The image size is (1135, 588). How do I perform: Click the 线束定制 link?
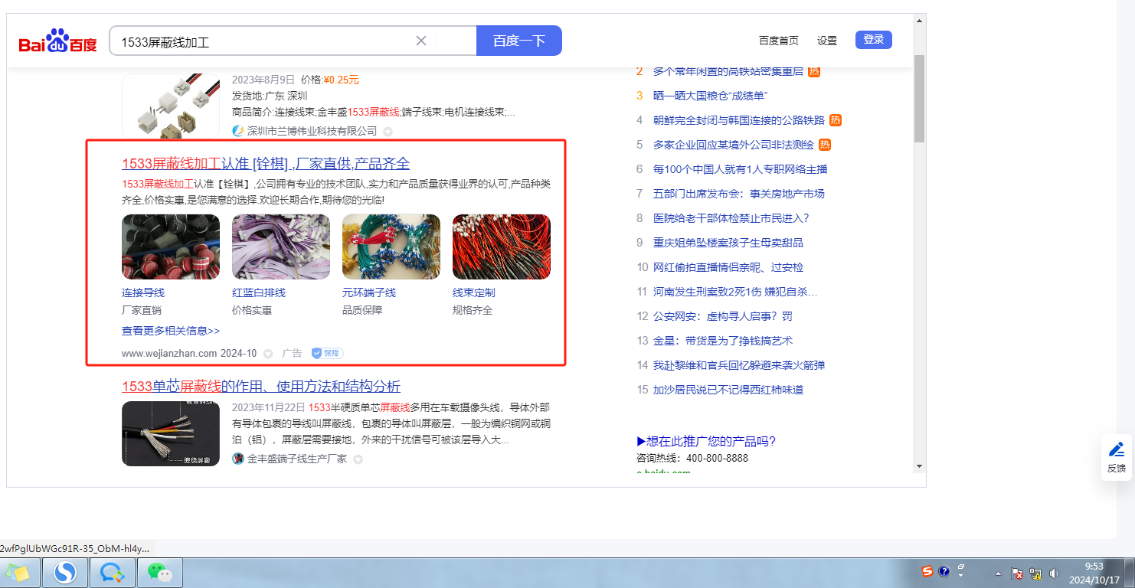coord(474,292)
